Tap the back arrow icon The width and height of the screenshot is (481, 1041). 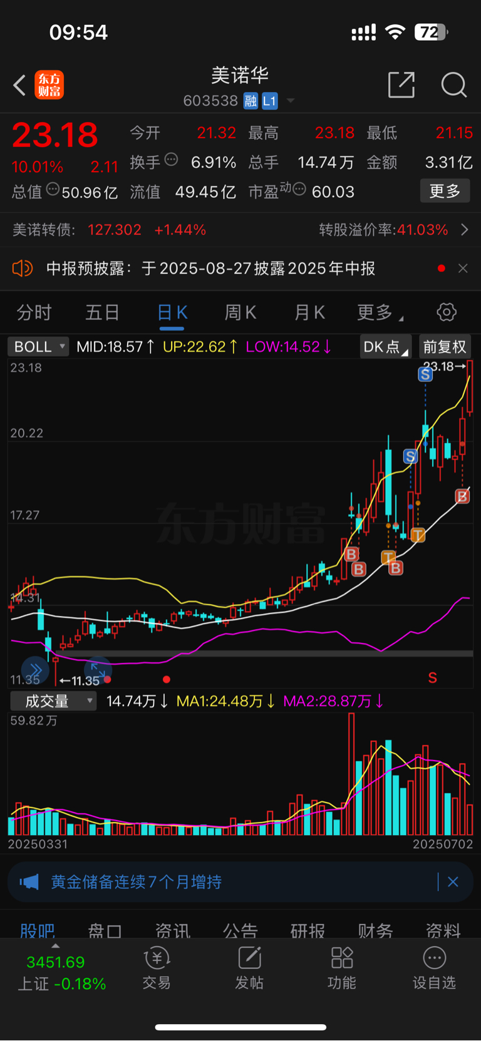click(19, 85)
